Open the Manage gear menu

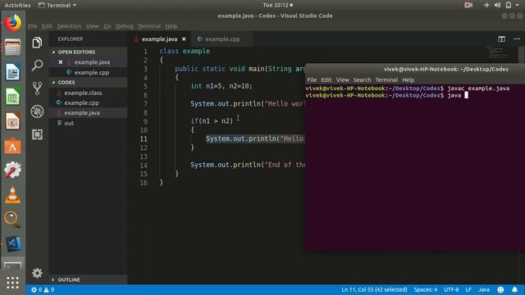37,273
